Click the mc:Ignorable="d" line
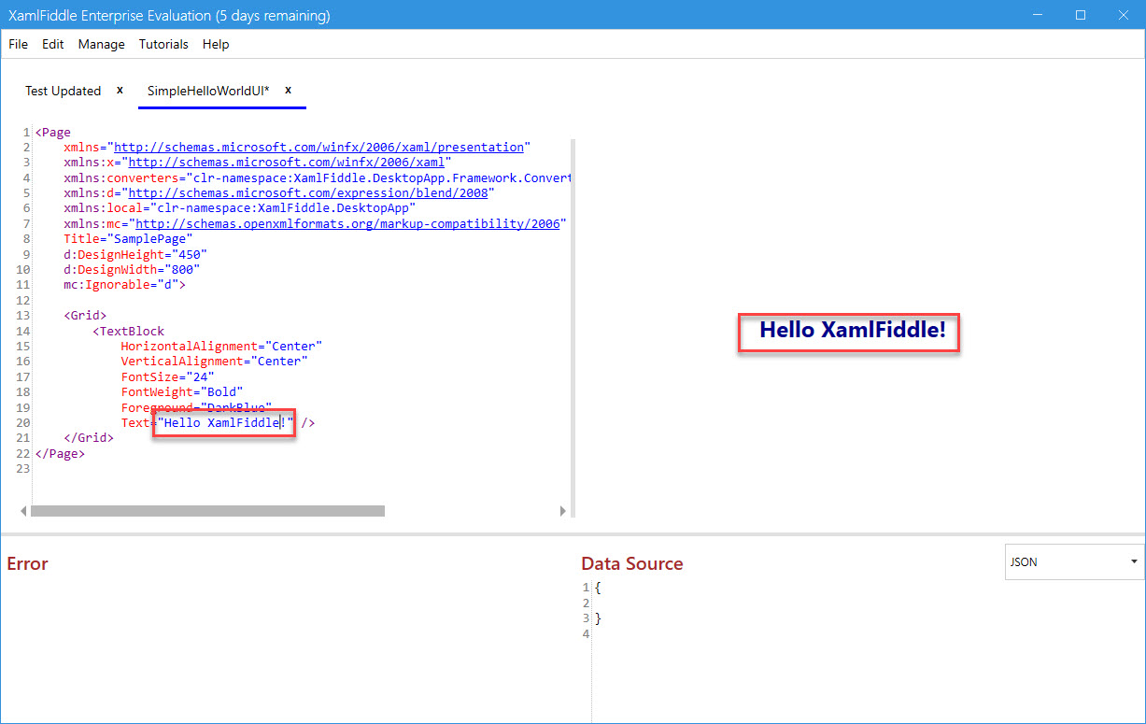Image resolution: width=1146 pixels, height=724 pixels. coord(124,285)
